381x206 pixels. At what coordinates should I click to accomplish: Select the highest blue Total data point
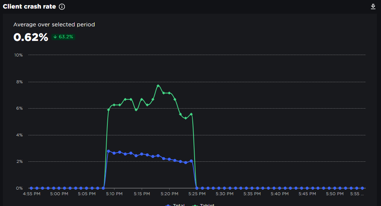(108, 151)
